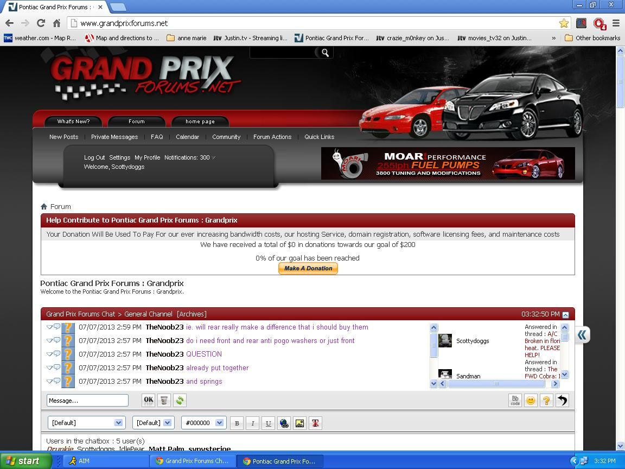625x469 pixels.
Task: Click the Windows start button
Action: tap(25, 461)
